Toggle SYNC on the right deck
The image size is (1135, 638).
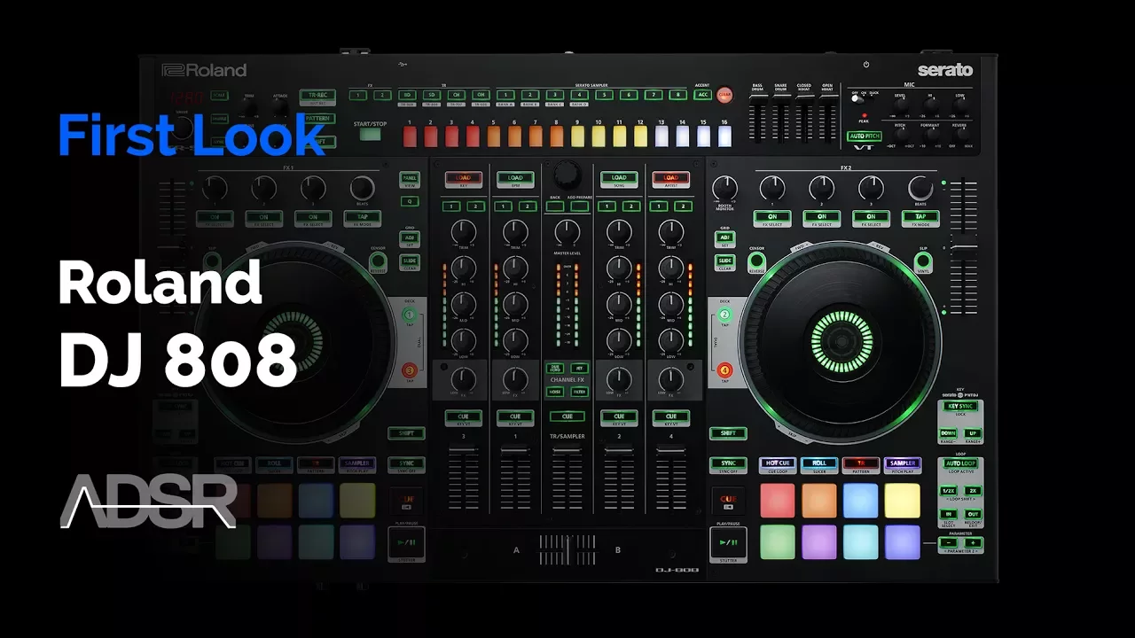click(x=728, y=464)
